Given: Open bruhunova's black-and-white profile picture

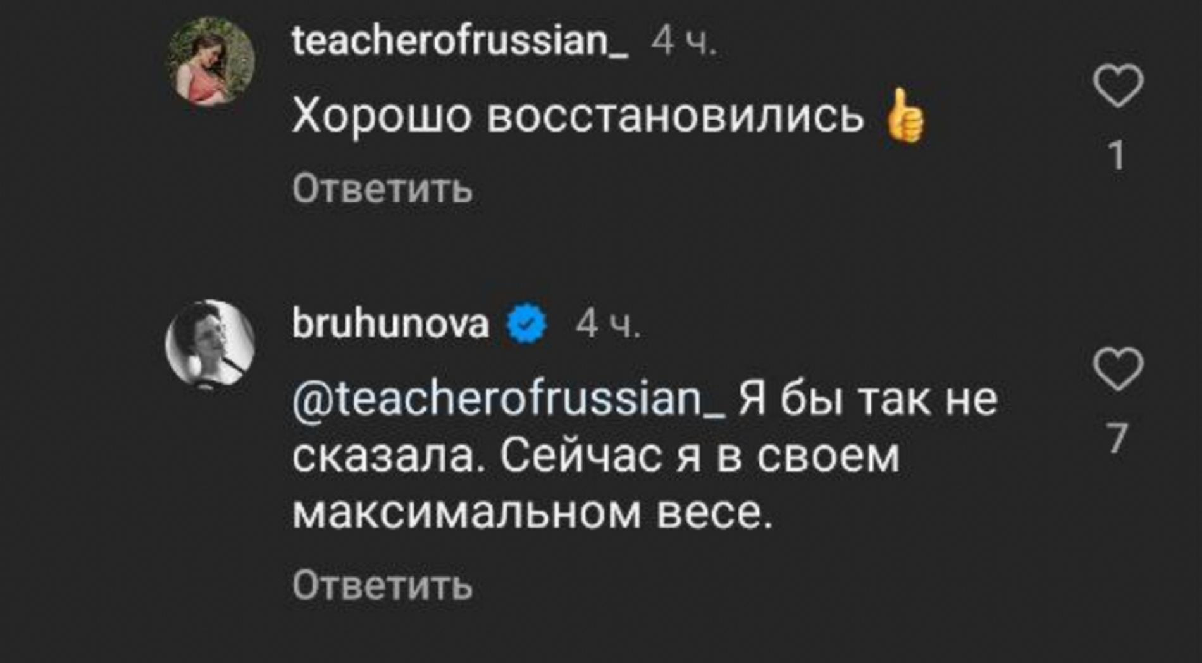Looking at the screenshot, I should coord(210,344).
